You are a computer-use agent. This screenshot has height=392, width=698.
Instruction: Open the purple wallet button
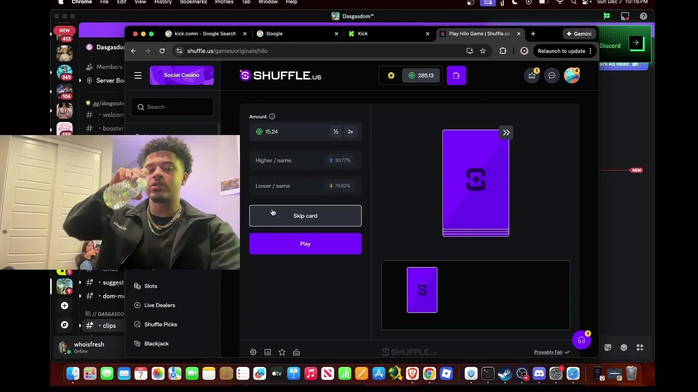(456, 75)
